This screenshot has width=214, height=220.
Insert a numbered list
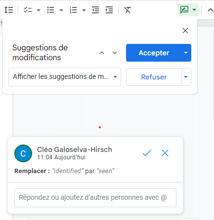click(73, 10)
